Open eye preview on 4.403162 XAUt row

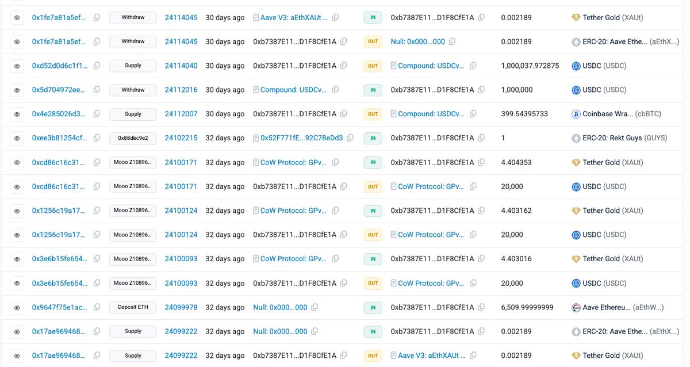(17, 211)
